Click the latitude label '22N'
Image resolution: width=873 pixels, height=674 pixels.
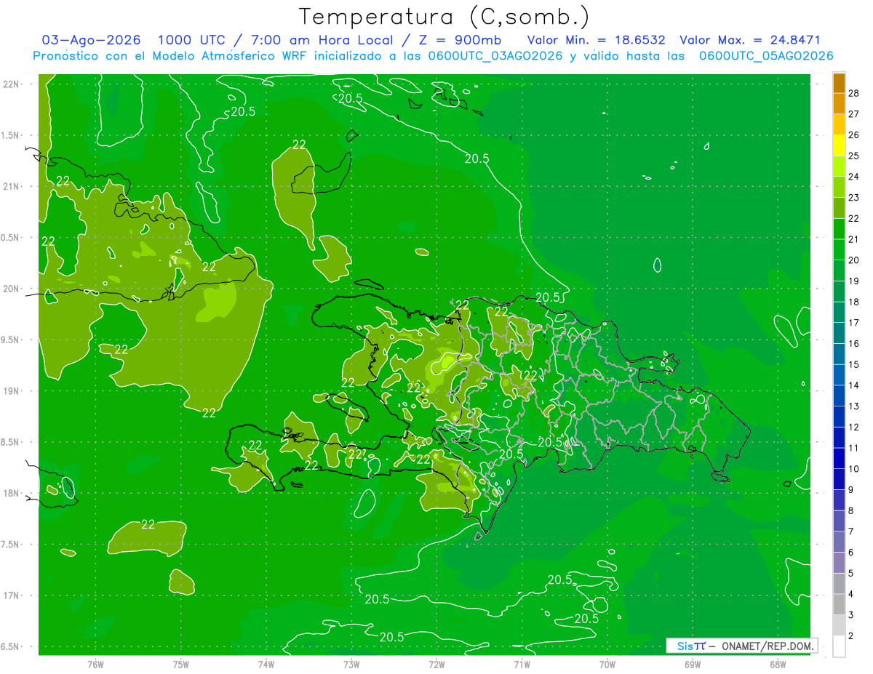(12, 84)
